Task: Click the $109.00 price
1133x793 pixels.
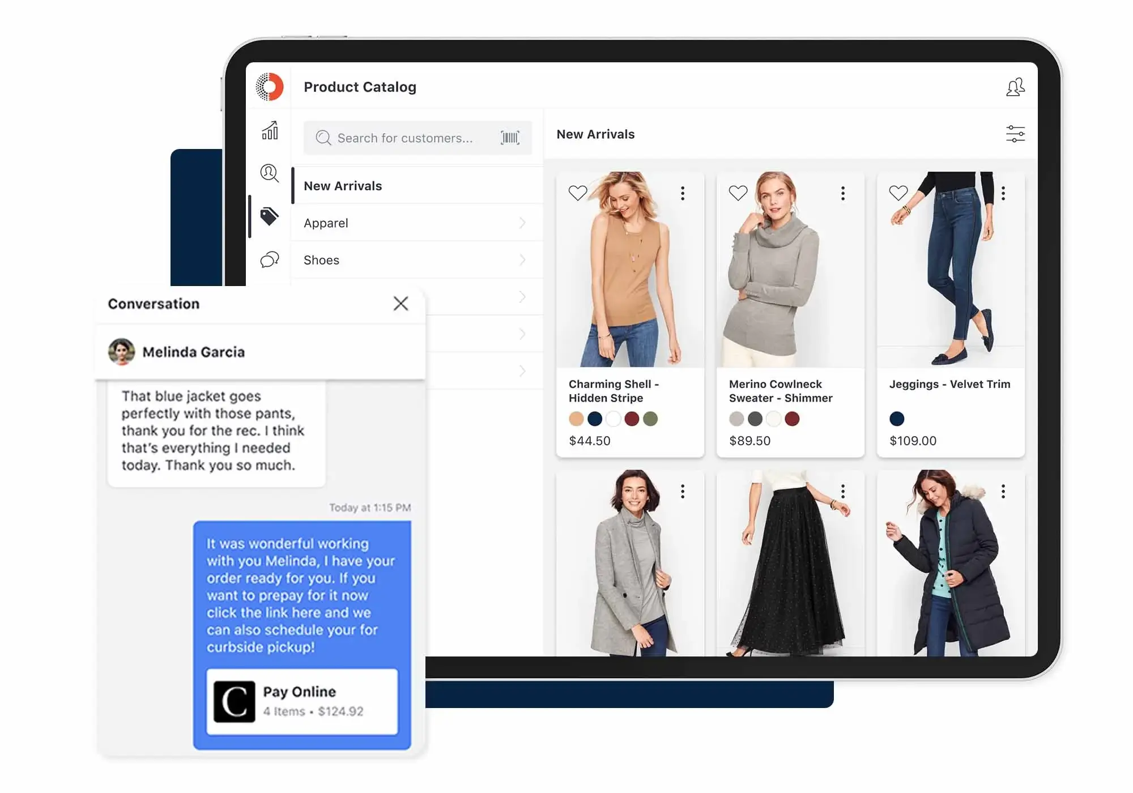Action: point(913,441)
